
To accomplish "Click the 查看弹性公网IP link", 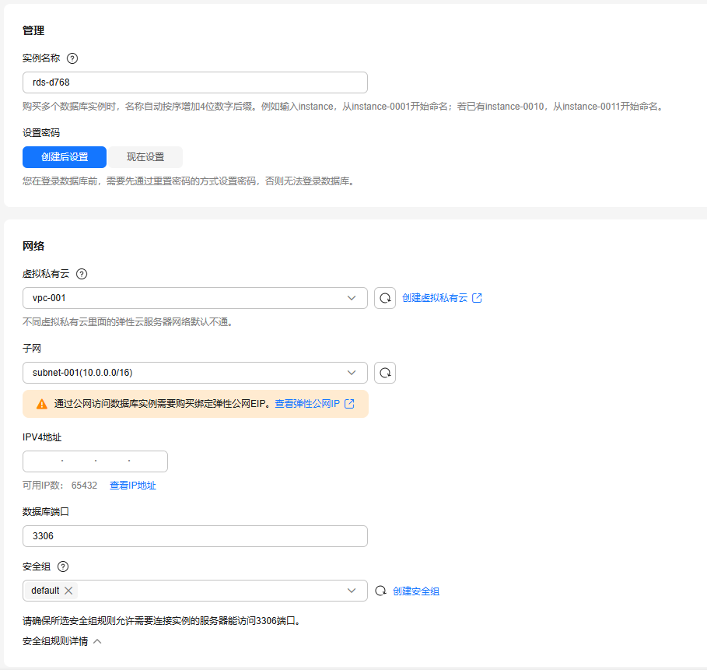I will 307,404.
